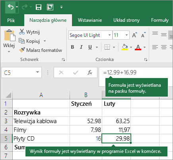Click the touch/mouse mode icon in quick access

tap(50, 7)
